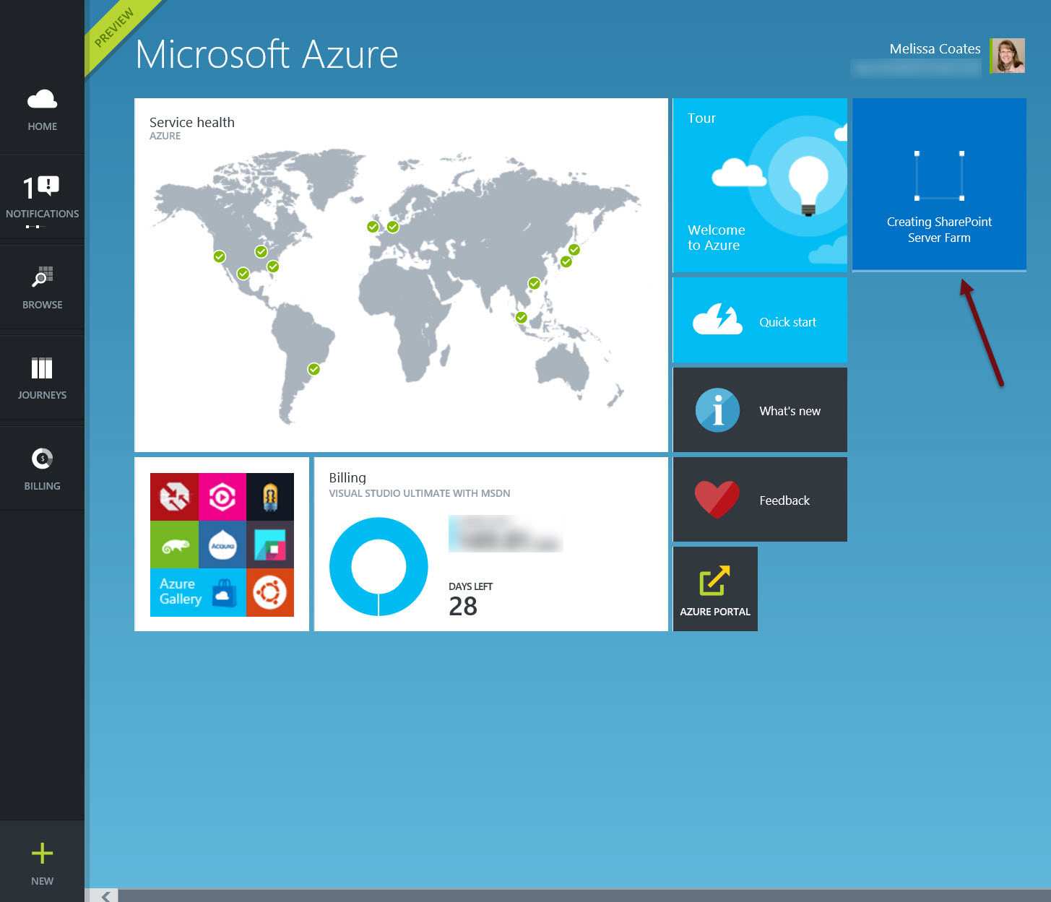Click the West US health checkmark
Viewport: 1051px width, 902px height.
[x=220, y=256]
